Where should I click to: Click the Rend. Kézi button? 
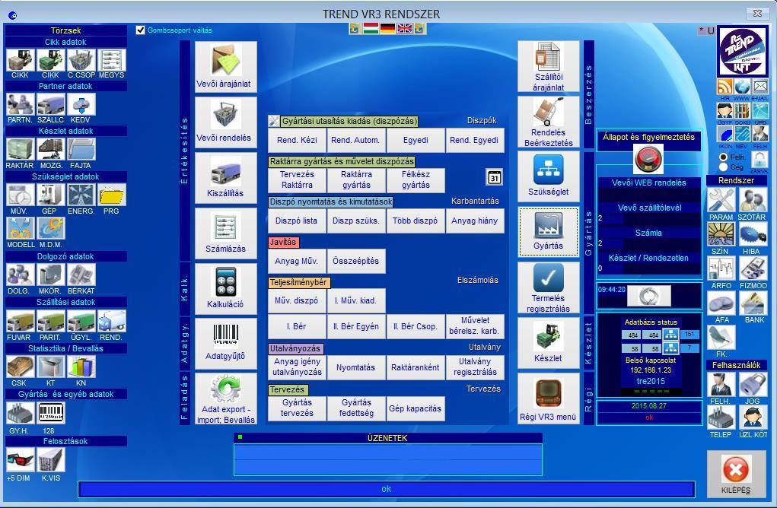coord(297,140)
